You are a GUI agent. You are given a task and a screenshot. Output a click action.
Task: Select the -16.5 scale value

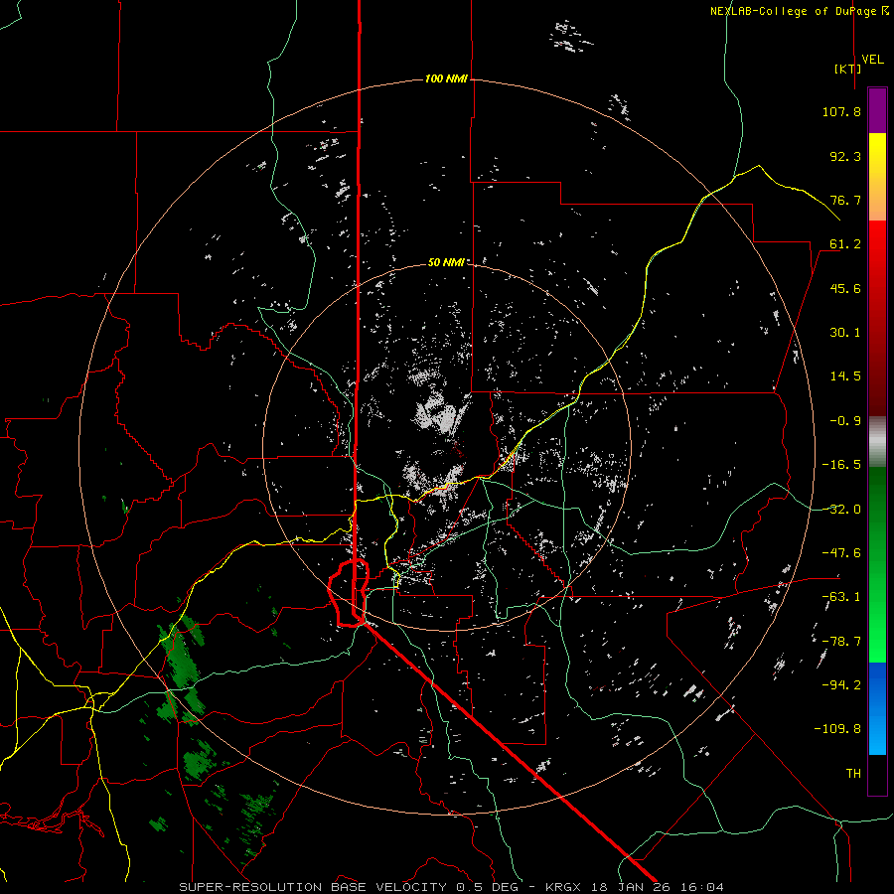pos(841,465)
